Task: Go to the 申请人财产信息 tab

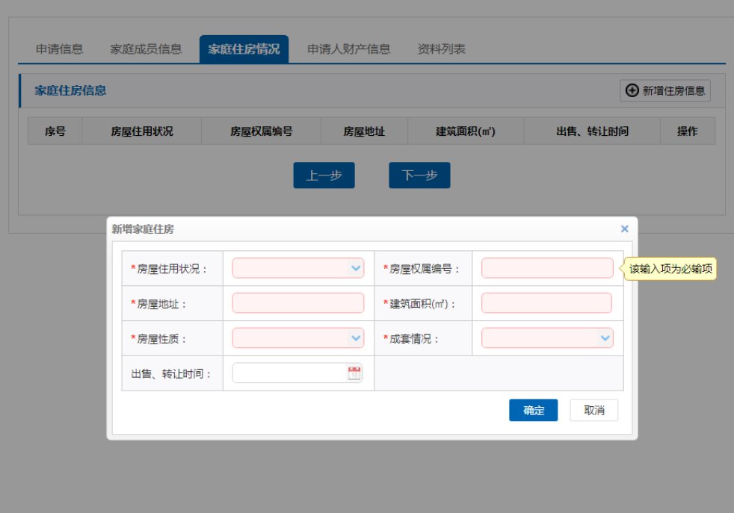Action: tap(348, 49)
